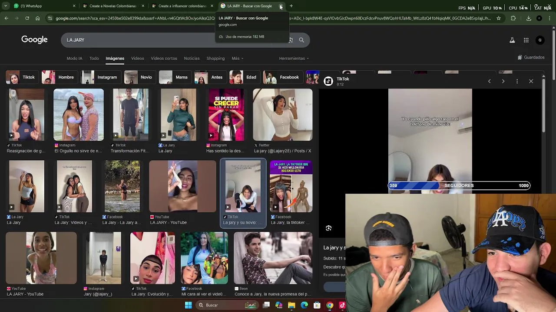Viewport: 556px width, 312px height.
Task: Switch to Videos tab
Action: pyautogui.click(x=138, y=58)
